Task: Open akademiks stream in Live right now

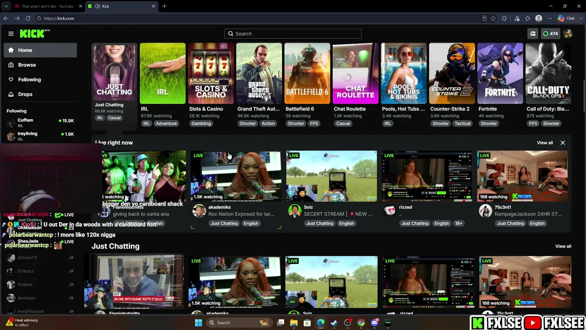Action: (x=236, y=176)
